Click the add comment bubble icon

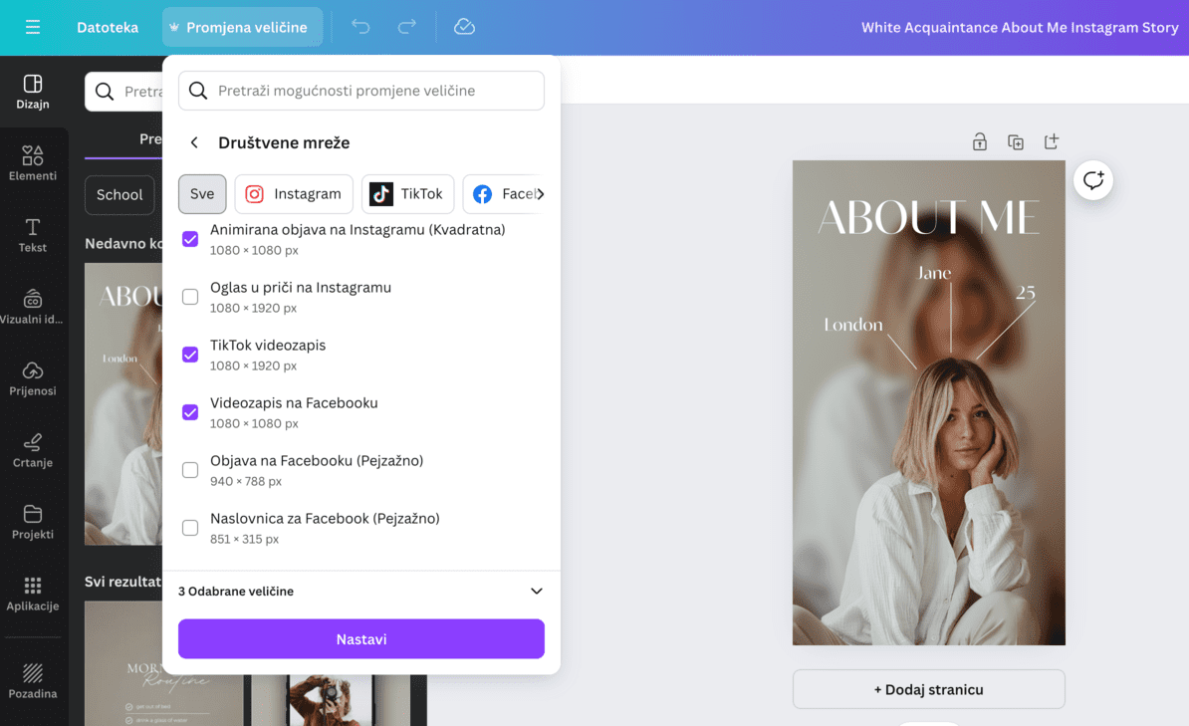[x=1093, y=180]
